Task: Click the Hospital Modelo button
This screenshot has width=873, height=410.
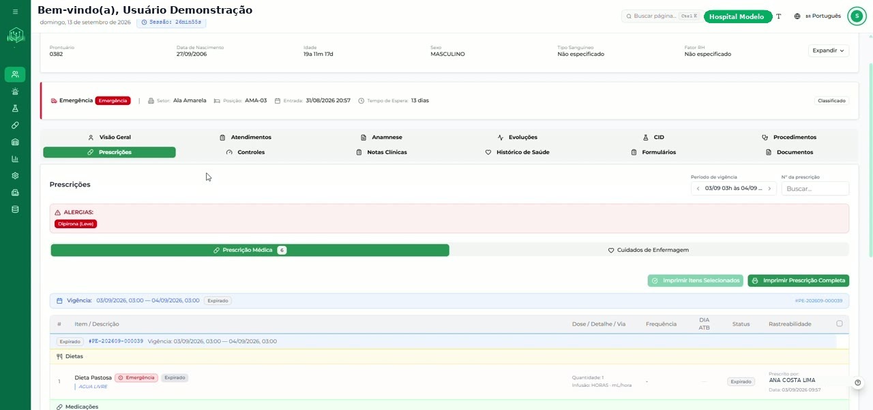Action: tap(738, 16)
